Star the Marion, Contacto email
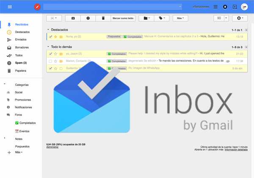The image size is (254, 178). coord(55,61)
